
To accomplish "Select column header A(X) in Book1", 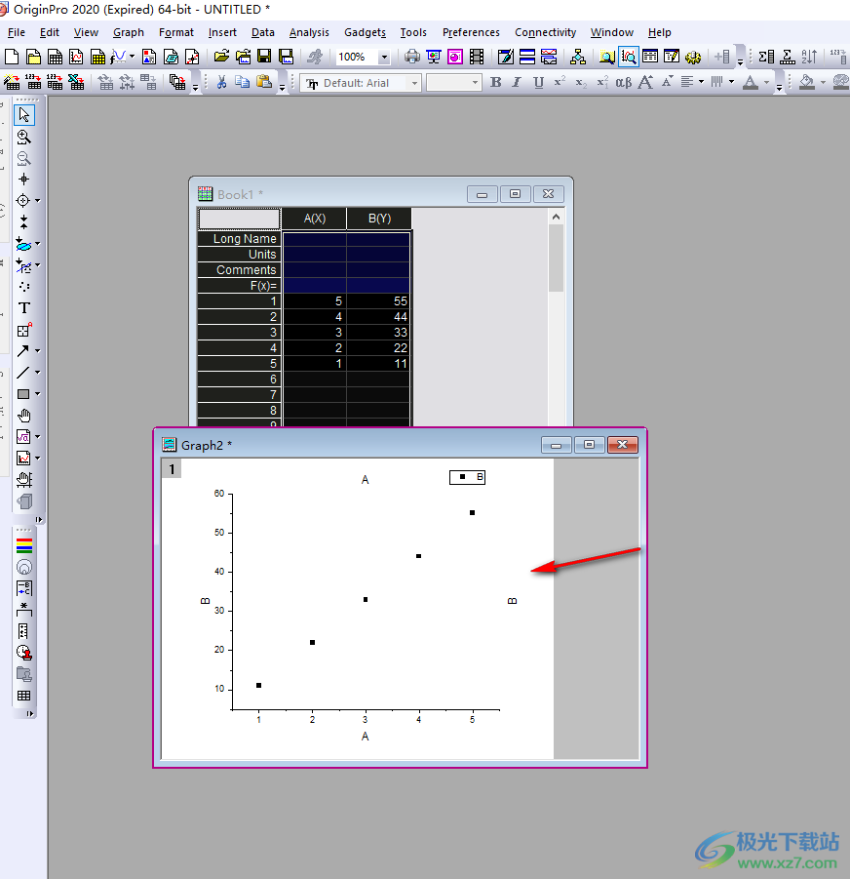I will click(314, 219).
